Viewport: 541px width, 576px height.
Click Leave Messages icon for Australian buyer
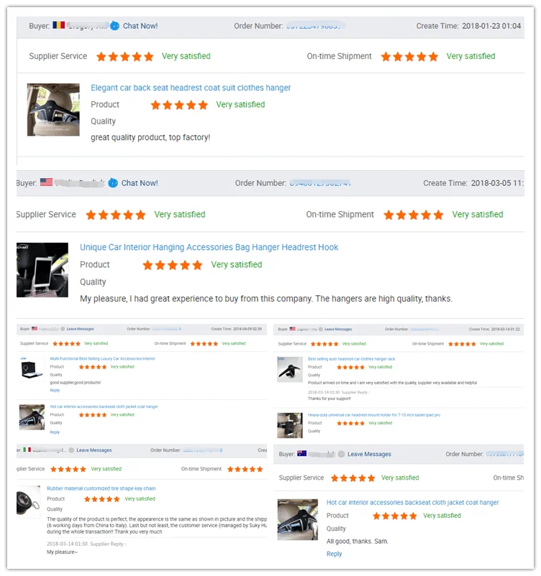click(x=341, y=454)
